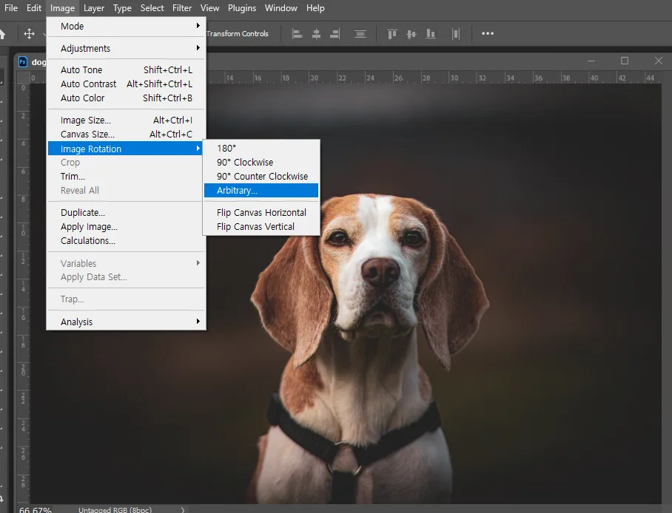
Task: Select the Move tool icon in options bar
Action: (29, 33)
